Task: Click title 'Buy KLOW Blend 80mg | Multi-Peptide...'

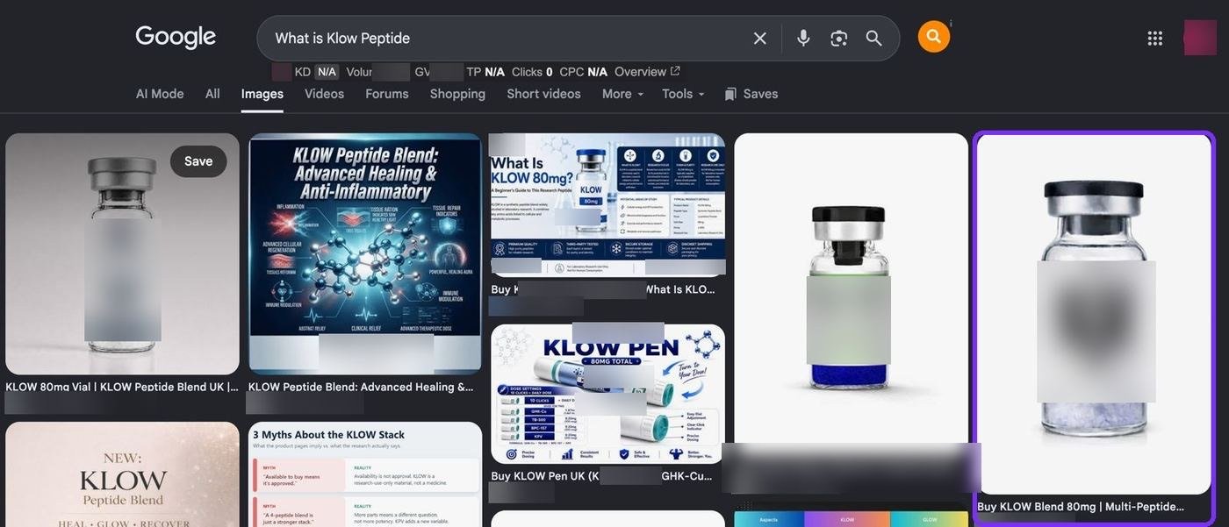Action: pos(1081,507)
